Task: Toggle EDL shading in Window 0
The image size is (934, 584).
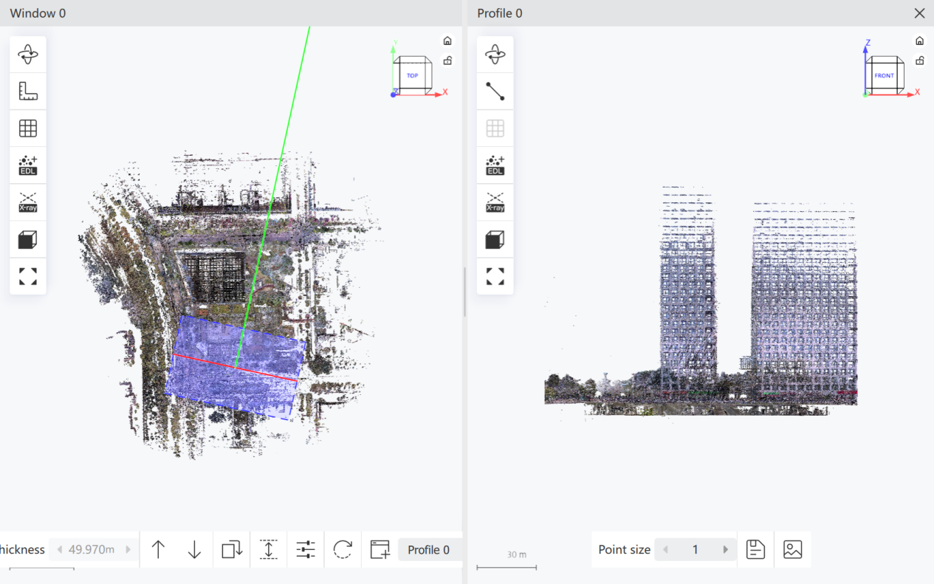Action: pos(28,165)
